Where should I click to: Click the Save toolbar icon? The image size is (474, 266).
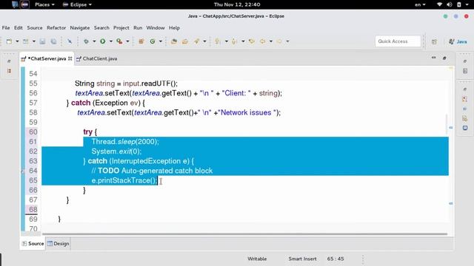point(42,41)
